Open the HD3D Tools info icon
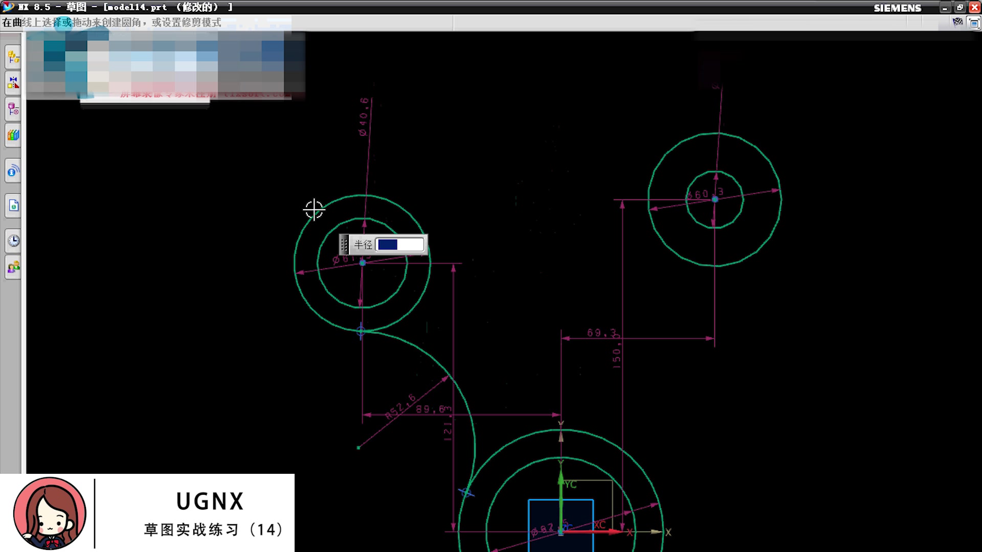Screen dimensions: 982x552 tap(13, 171)
